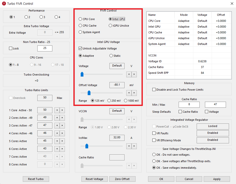Click the IccMax value field
Image resolution: width=236 pixels, height=184 pixels.
pyautogui.click(x=117, y=138)
